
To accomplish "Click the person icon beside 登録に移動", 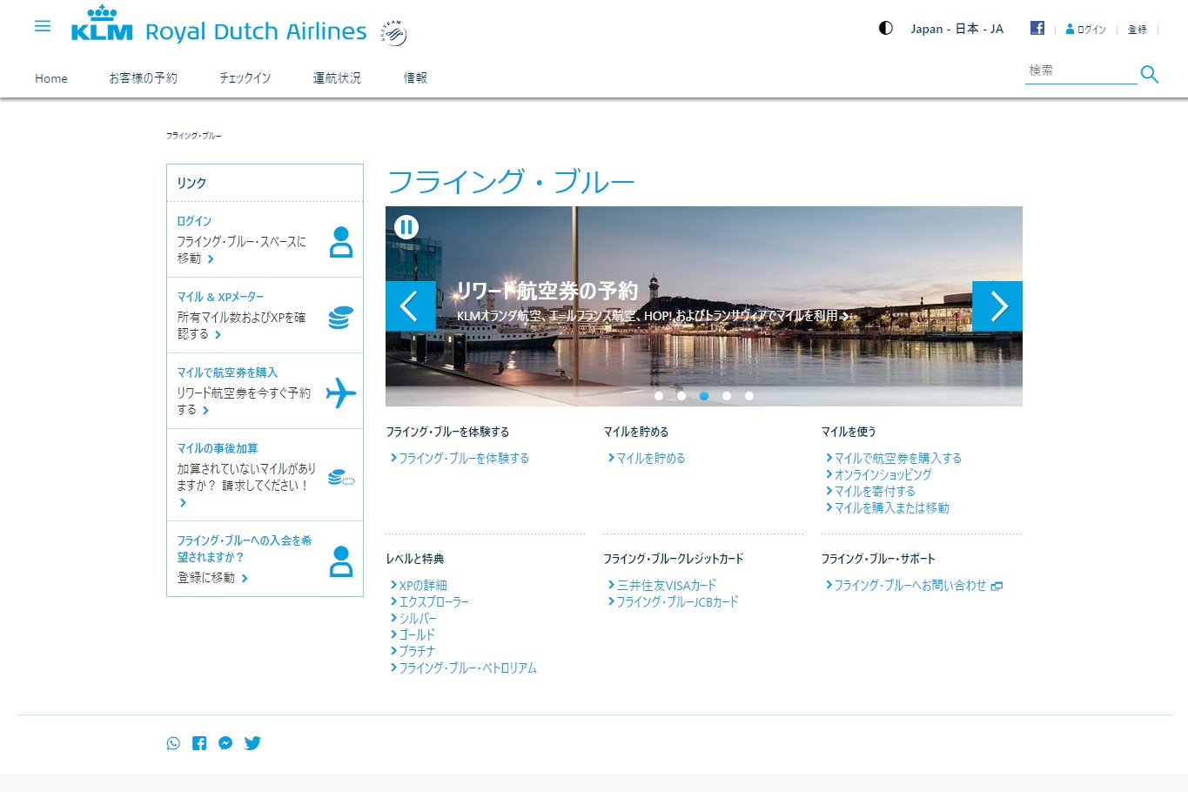I will (x=341, y=561).
